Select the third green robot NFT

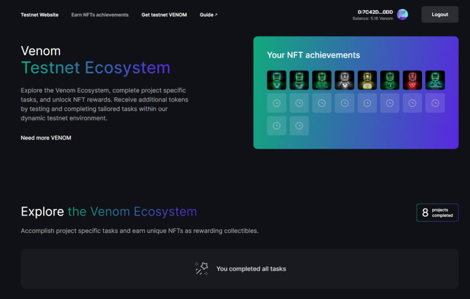(x=321, y=80)
